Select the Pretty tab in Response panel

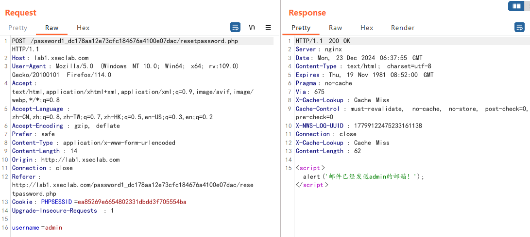click(x=301, y=28)
